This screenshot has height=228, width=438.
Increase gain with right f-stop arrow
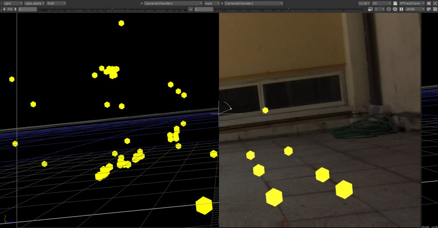(15, 9)
